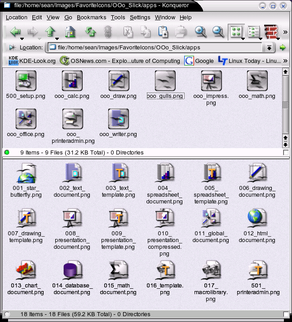Select ooo_math.png file

pos(257,85)
